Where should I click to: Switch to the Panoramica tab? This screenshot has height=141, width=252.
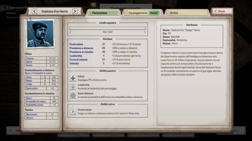[x=103, y=13]
